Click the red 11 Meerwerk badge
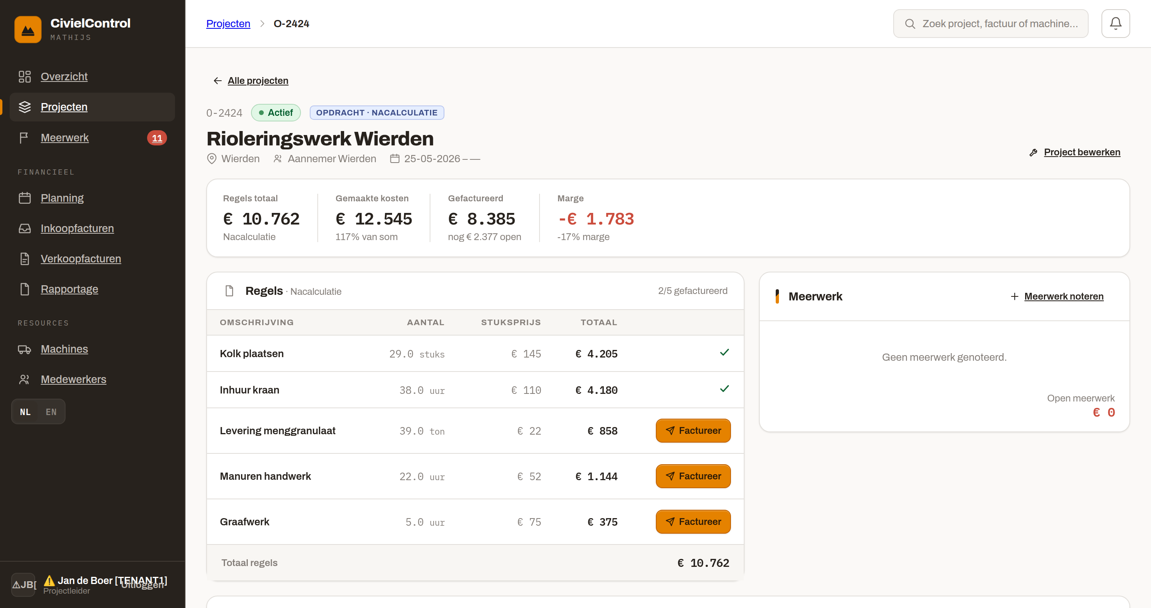The image size is (1151, 608). (x=157, y=138)
